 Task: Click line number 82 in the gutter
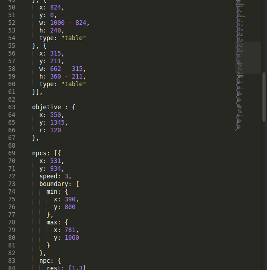(12, 253)
